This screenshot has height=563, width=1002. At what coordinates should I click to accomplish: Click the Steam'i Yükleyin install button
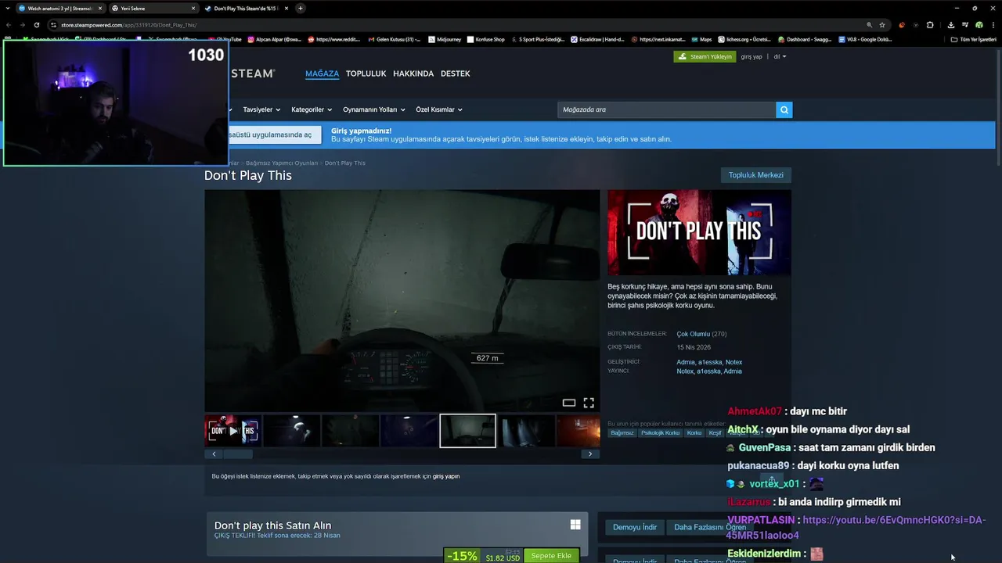coord(705,56)
